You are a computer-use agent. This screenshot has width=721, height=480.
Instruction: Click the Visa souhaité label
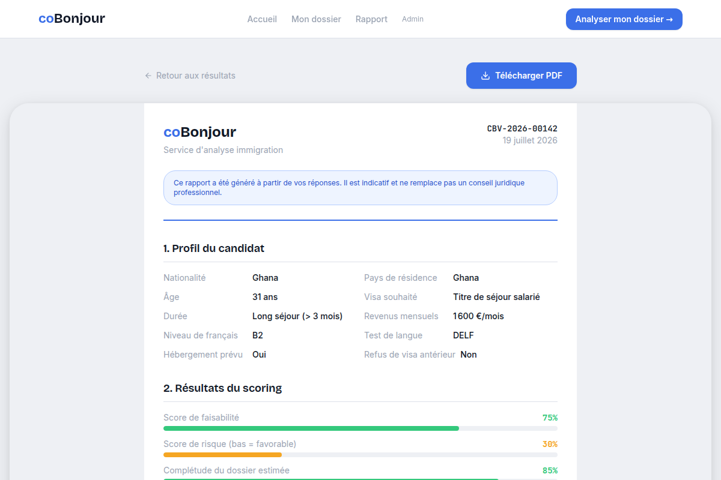[391, 297]
